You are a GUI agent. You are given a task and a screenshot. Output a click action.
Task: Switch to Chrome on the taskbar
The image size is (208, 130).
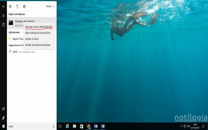pyautogui.click(x=89, y=126)
